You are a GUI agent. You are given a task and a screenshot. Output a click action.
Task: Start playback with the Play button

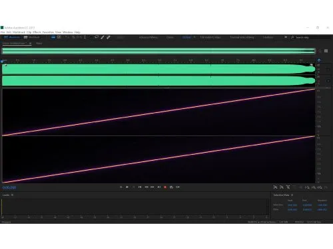127,187
